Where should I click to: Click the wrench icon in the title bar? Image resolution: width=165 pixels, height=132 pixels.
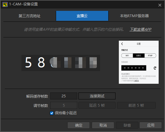tap(5, 4)
